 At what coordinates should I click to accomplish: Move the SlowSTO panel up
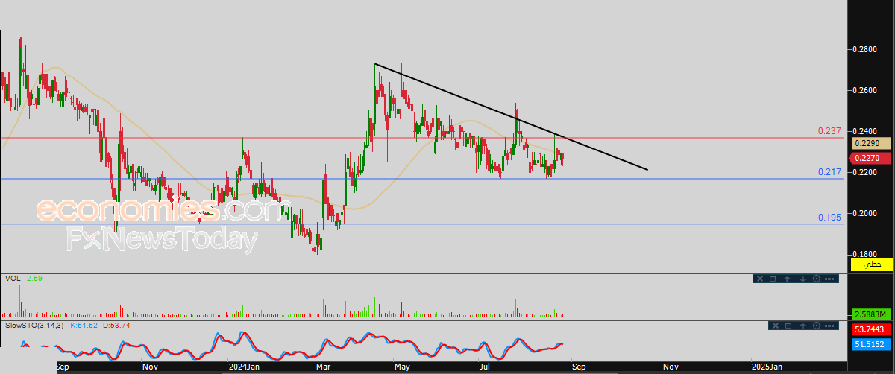click(803, 326)
